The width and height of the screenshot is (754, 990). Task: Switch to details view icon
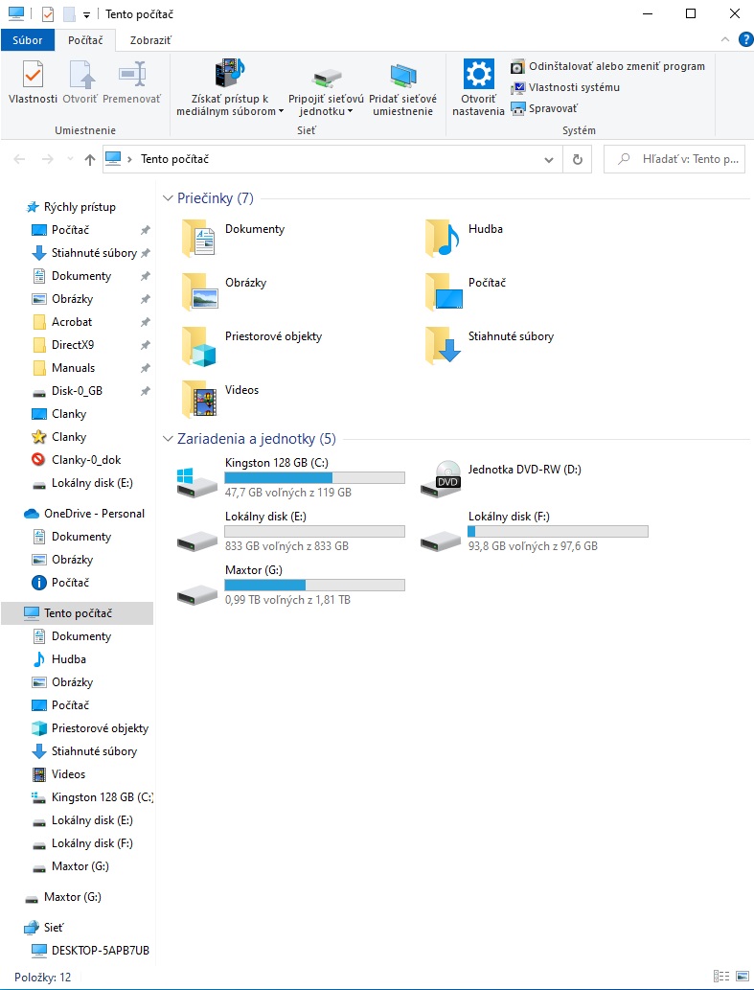click(721, 977)
